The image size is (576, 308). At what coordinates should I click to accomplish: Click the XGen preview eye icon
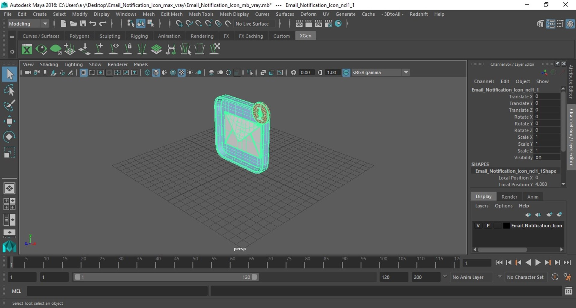41,49
